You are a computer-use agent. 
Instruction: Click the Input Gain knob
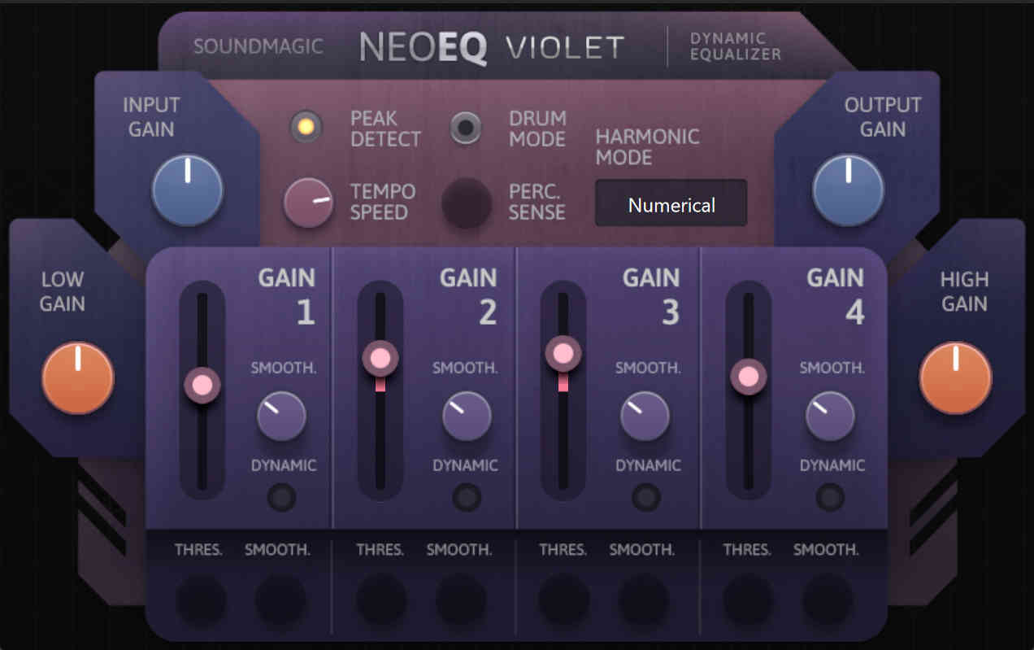(x=187, y=190)
